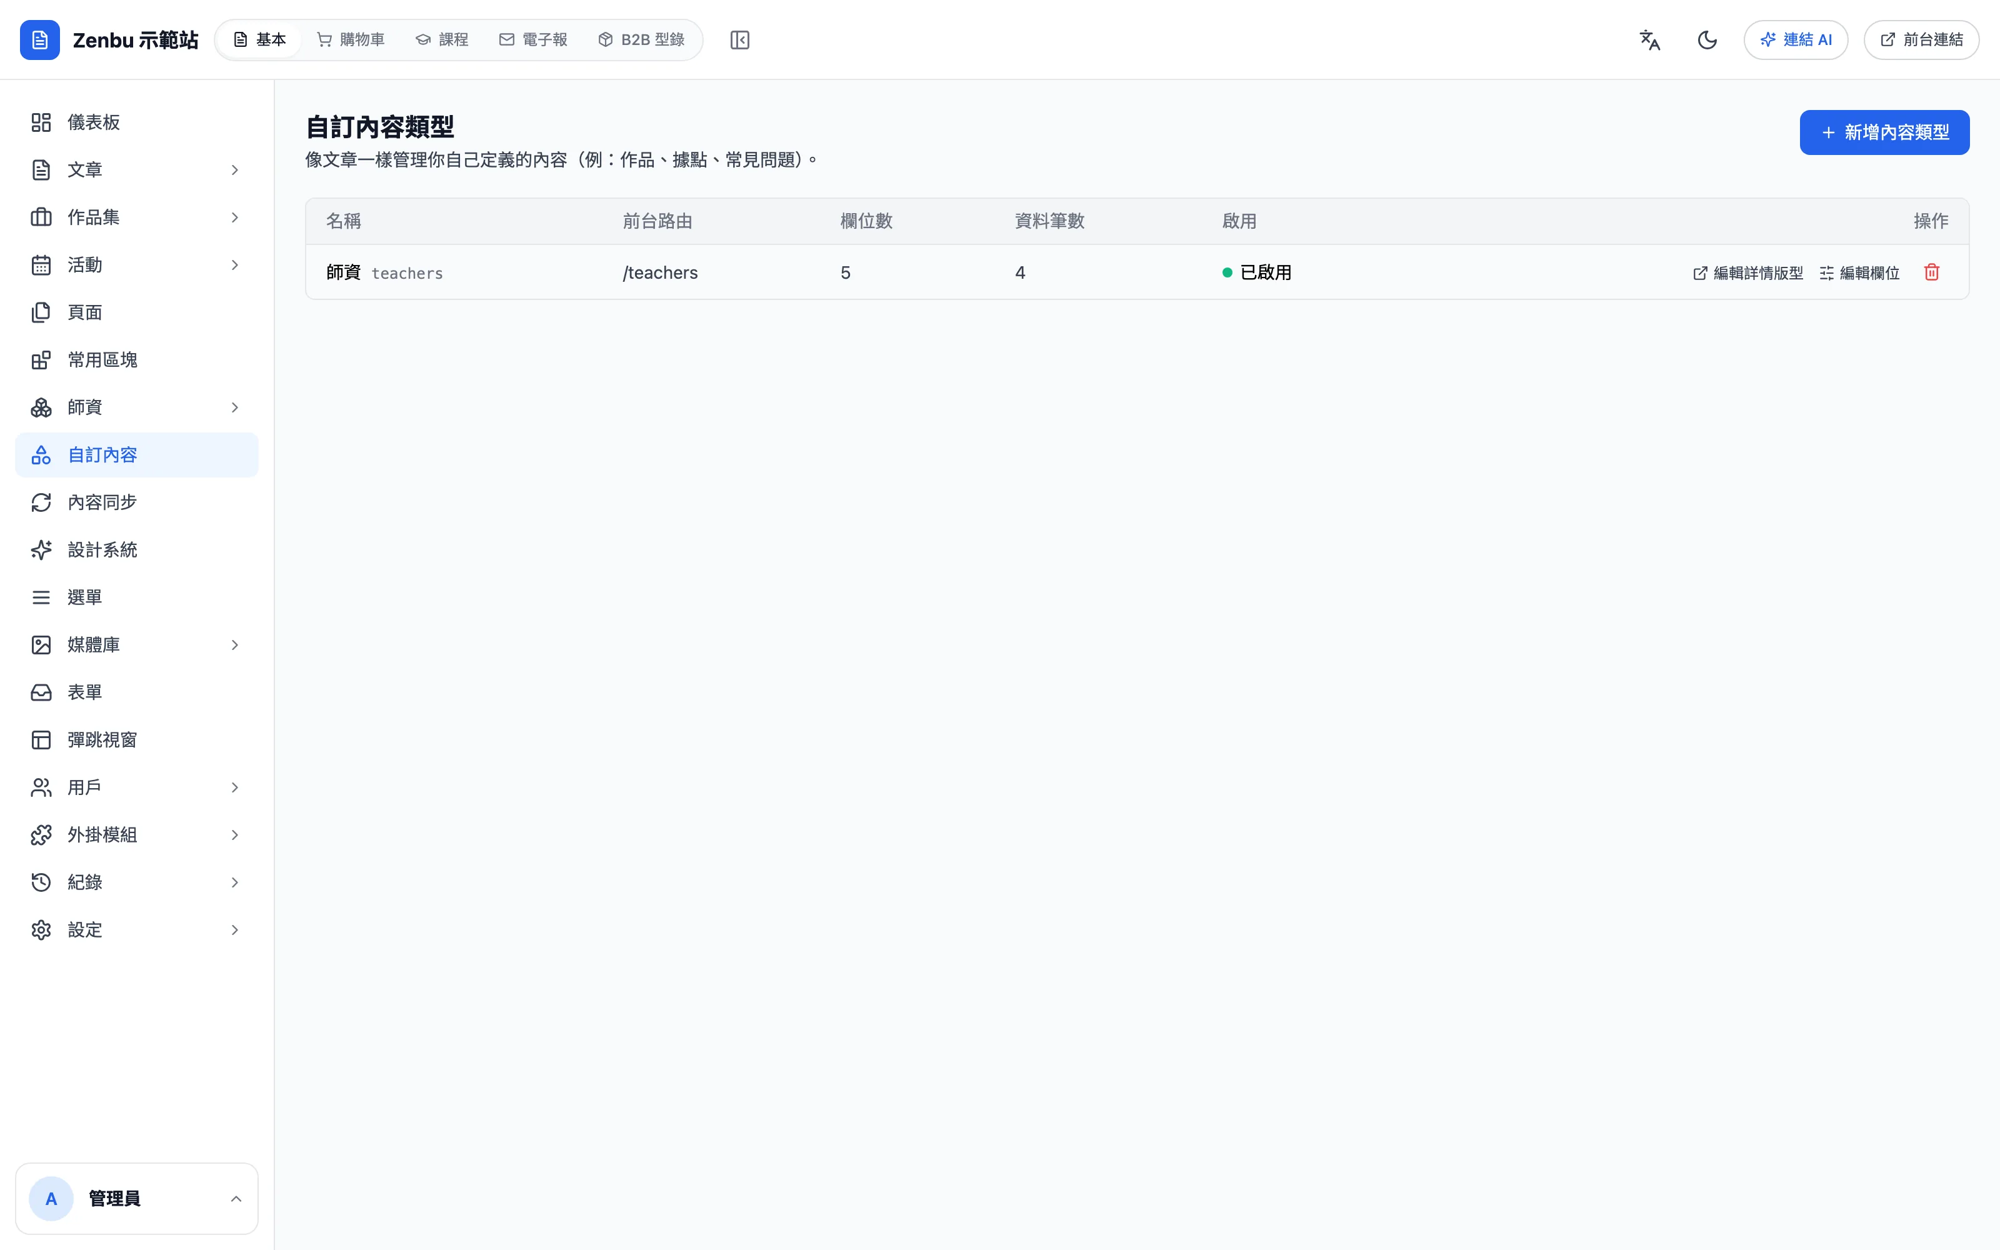This screenshot has width=2000, height=1250.
Task: Click 編輯詳情版型 for 師資 row
Action: click(x=1748, y=273)
